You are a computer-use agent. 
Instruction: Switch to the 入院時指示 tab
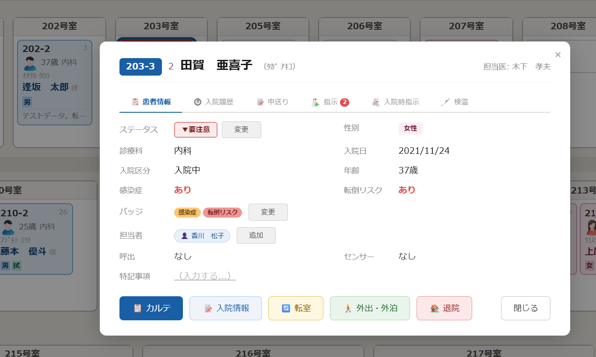(x=396, y=102)
